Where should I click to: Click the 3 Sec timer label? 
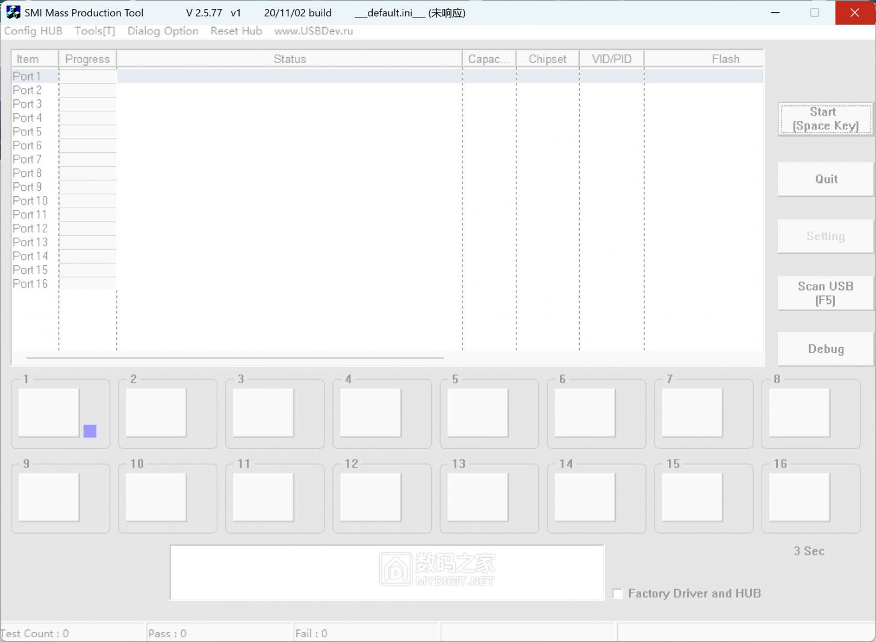click(x=809, y=551)
